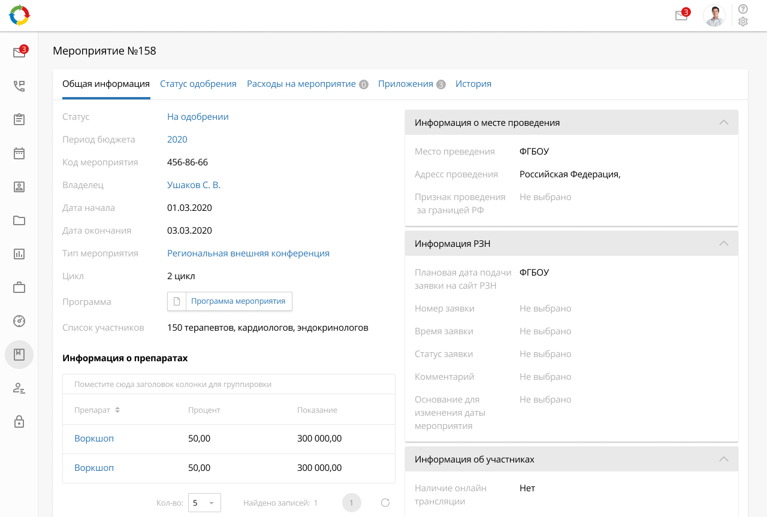The width and height of the screenshot is (767, 517).
Task: Open the briefcase sidebar icon
Action: [x=19, y=287]
